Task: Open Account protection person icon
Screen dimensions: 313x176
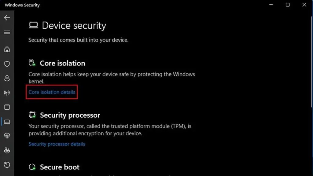Action: [x=7, y=79]
